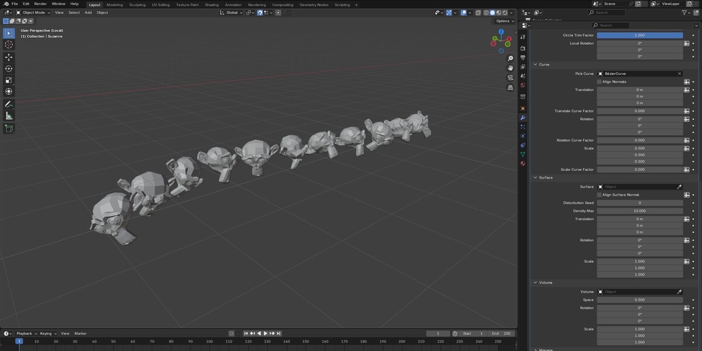Open the Output properties tab

click(523, 57)
